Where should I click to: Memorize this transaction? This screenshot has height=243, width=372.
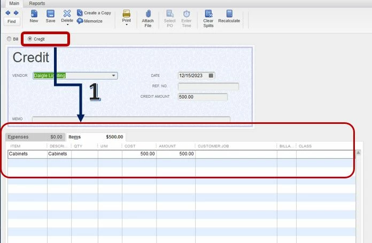click(80, 21)
